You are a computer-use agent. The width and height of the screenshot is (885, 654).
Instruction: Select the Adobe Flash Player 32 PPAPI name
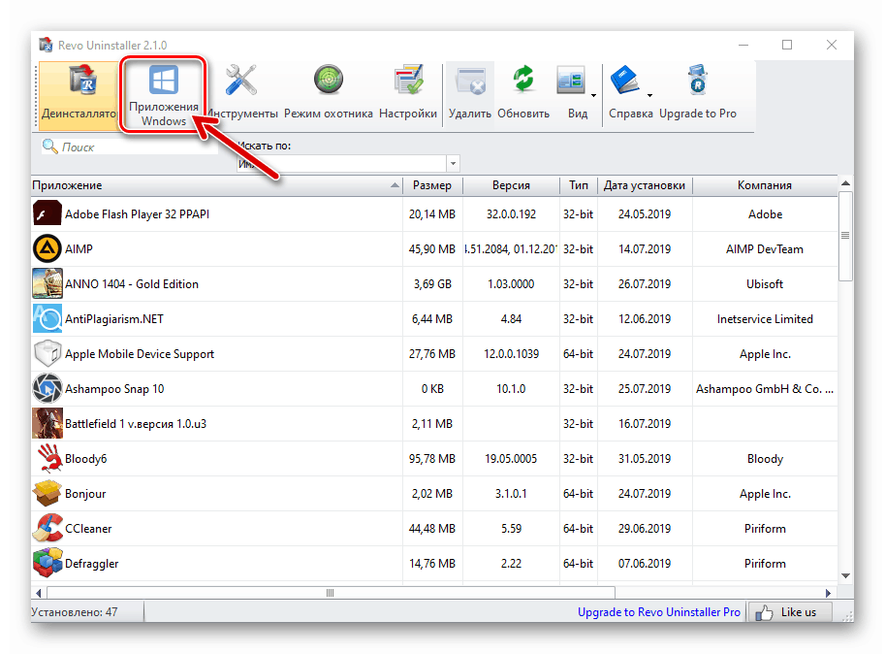coord(137,214)
